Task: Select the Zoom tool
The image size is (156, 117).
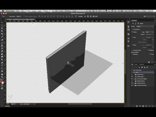Action: (x=2, y=77)
